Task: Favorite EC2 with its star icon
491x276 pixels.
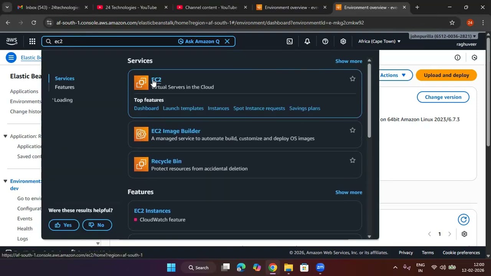Action: coord(353,79)
